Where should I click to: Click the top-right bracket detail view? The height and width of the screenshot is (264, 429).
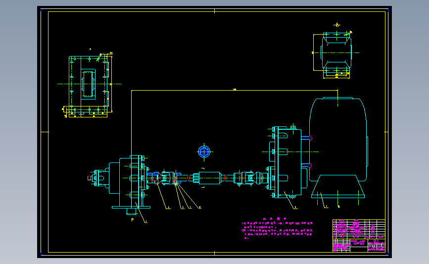coord(336,54)
